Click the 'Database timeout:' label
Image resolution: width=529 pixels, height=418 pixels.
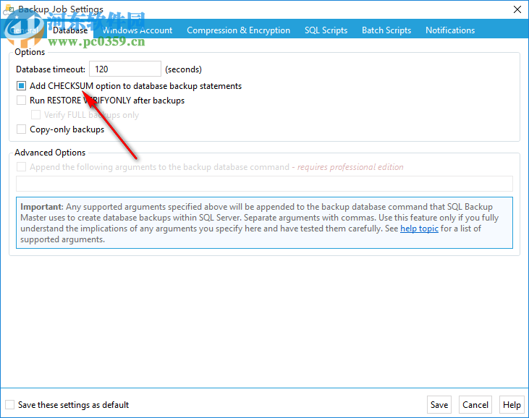coord(51,69)
